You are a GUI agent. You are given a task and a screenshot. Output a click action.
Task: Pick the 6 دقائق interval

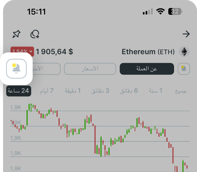pyautogui.click(x=129, y=91)
